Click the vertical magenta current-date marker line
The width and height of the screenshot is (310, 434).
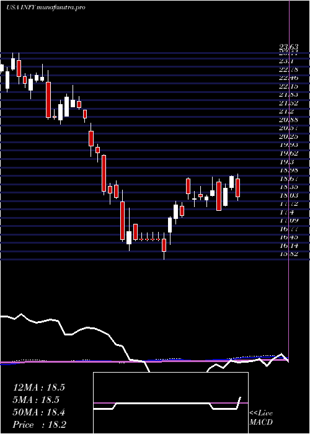[x=290, y=180]
